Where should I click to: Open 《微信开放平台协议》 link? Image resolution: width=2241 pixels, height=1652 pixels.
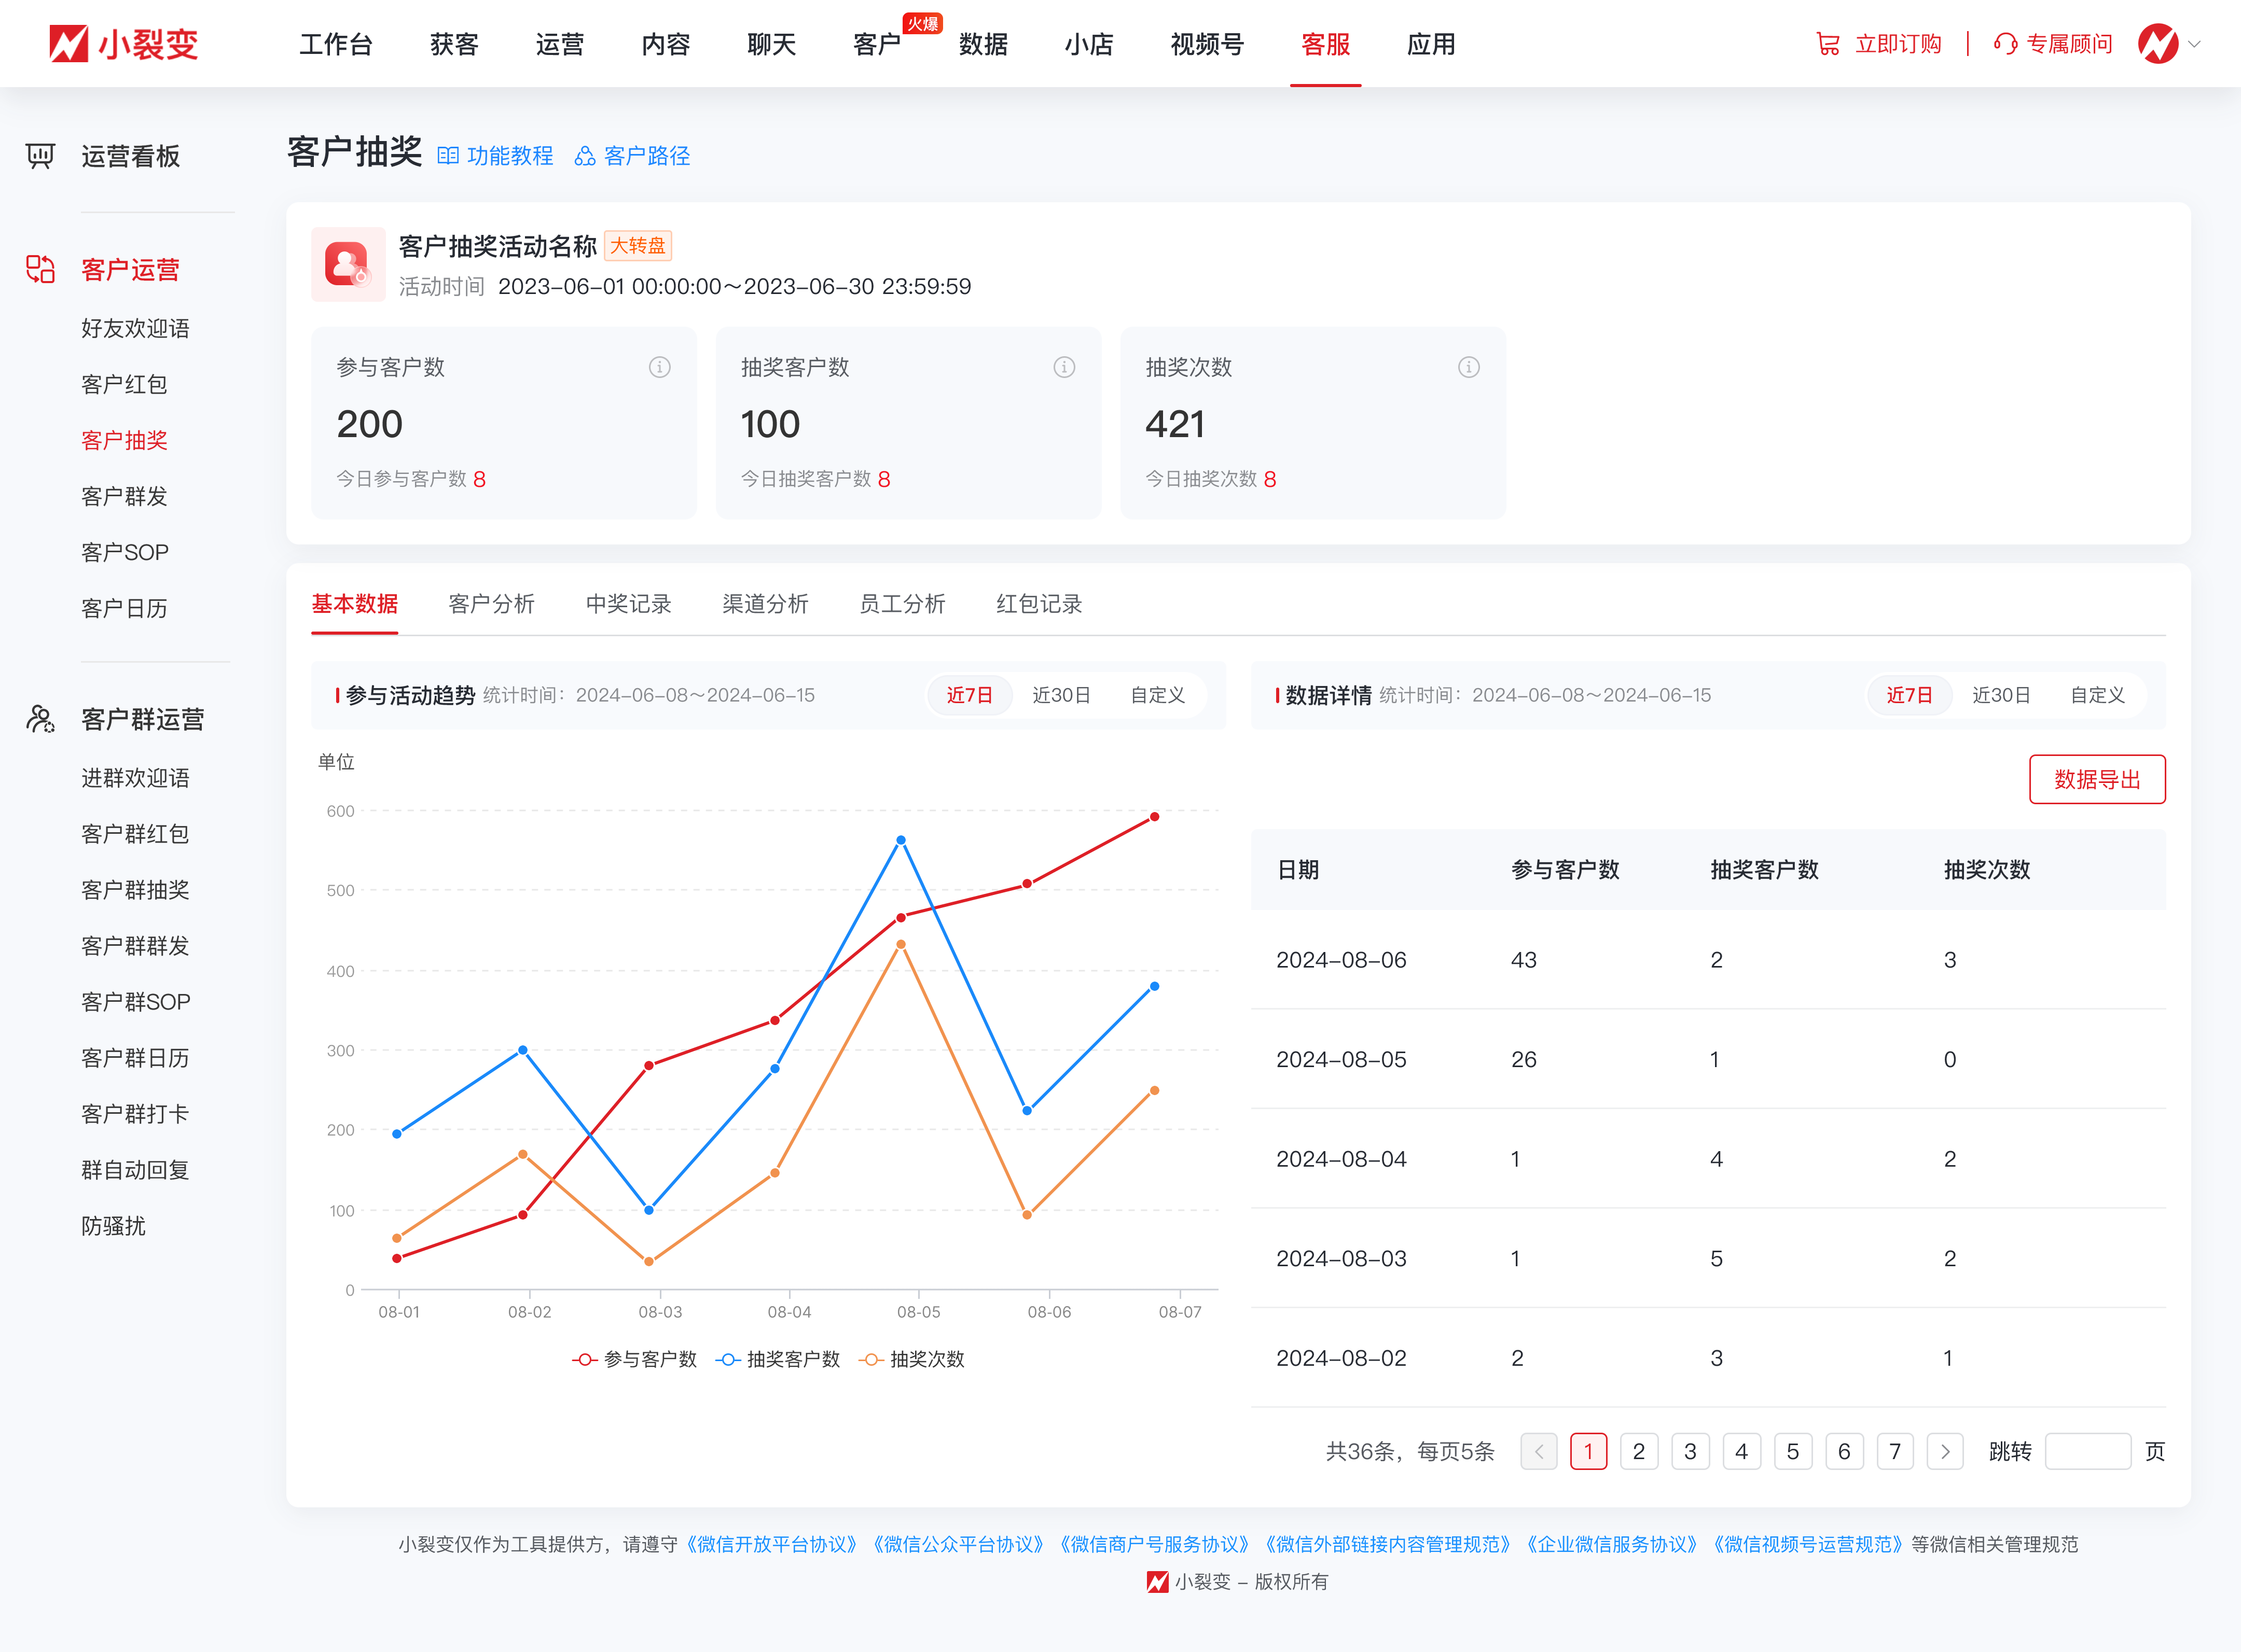click(771, 1544)
